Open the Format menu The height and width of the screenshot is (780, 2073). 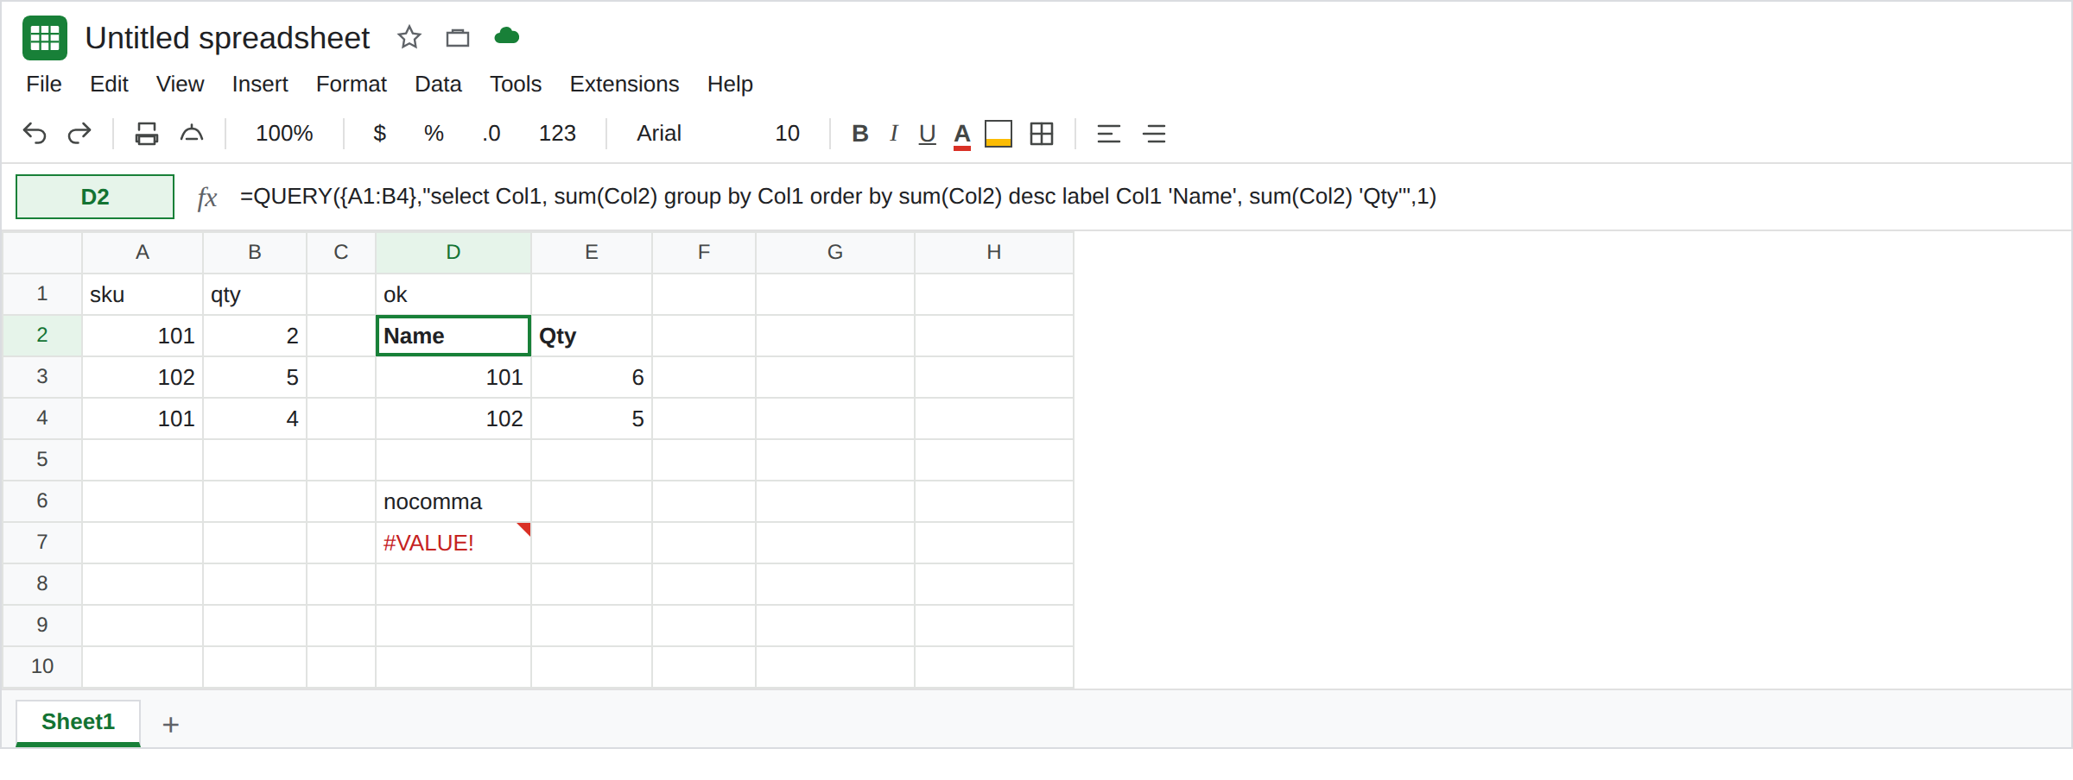pyautogui.click(x=352, y=85)
